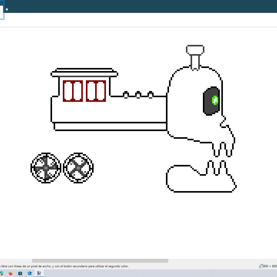Click the green eye on the skull engine
The height and width of the screenshot is (277, 277).
point(215,100)
